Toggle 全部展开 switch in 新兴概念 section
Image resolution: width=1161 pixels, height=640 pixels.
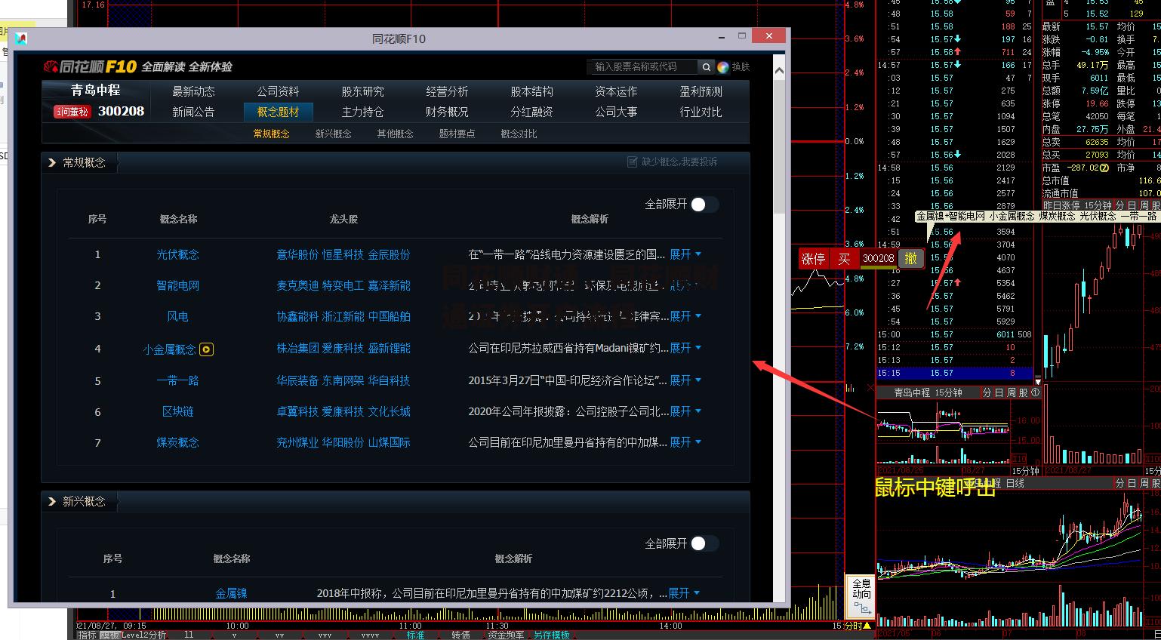[x=704, y=543]
